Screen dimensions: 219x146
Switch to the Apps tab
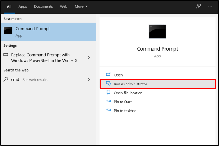tap(22, 6)
